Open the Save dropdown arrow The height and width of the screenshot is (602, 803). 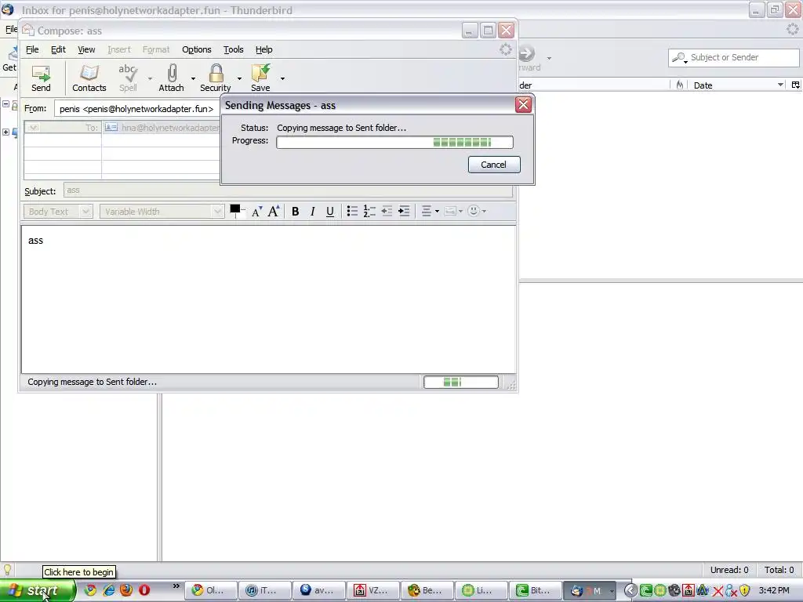point(282,78)
